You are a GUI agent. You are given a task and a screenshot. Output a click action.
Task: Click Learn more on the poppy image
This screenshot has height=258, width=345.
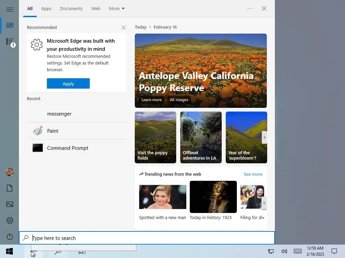click(152, 99)
